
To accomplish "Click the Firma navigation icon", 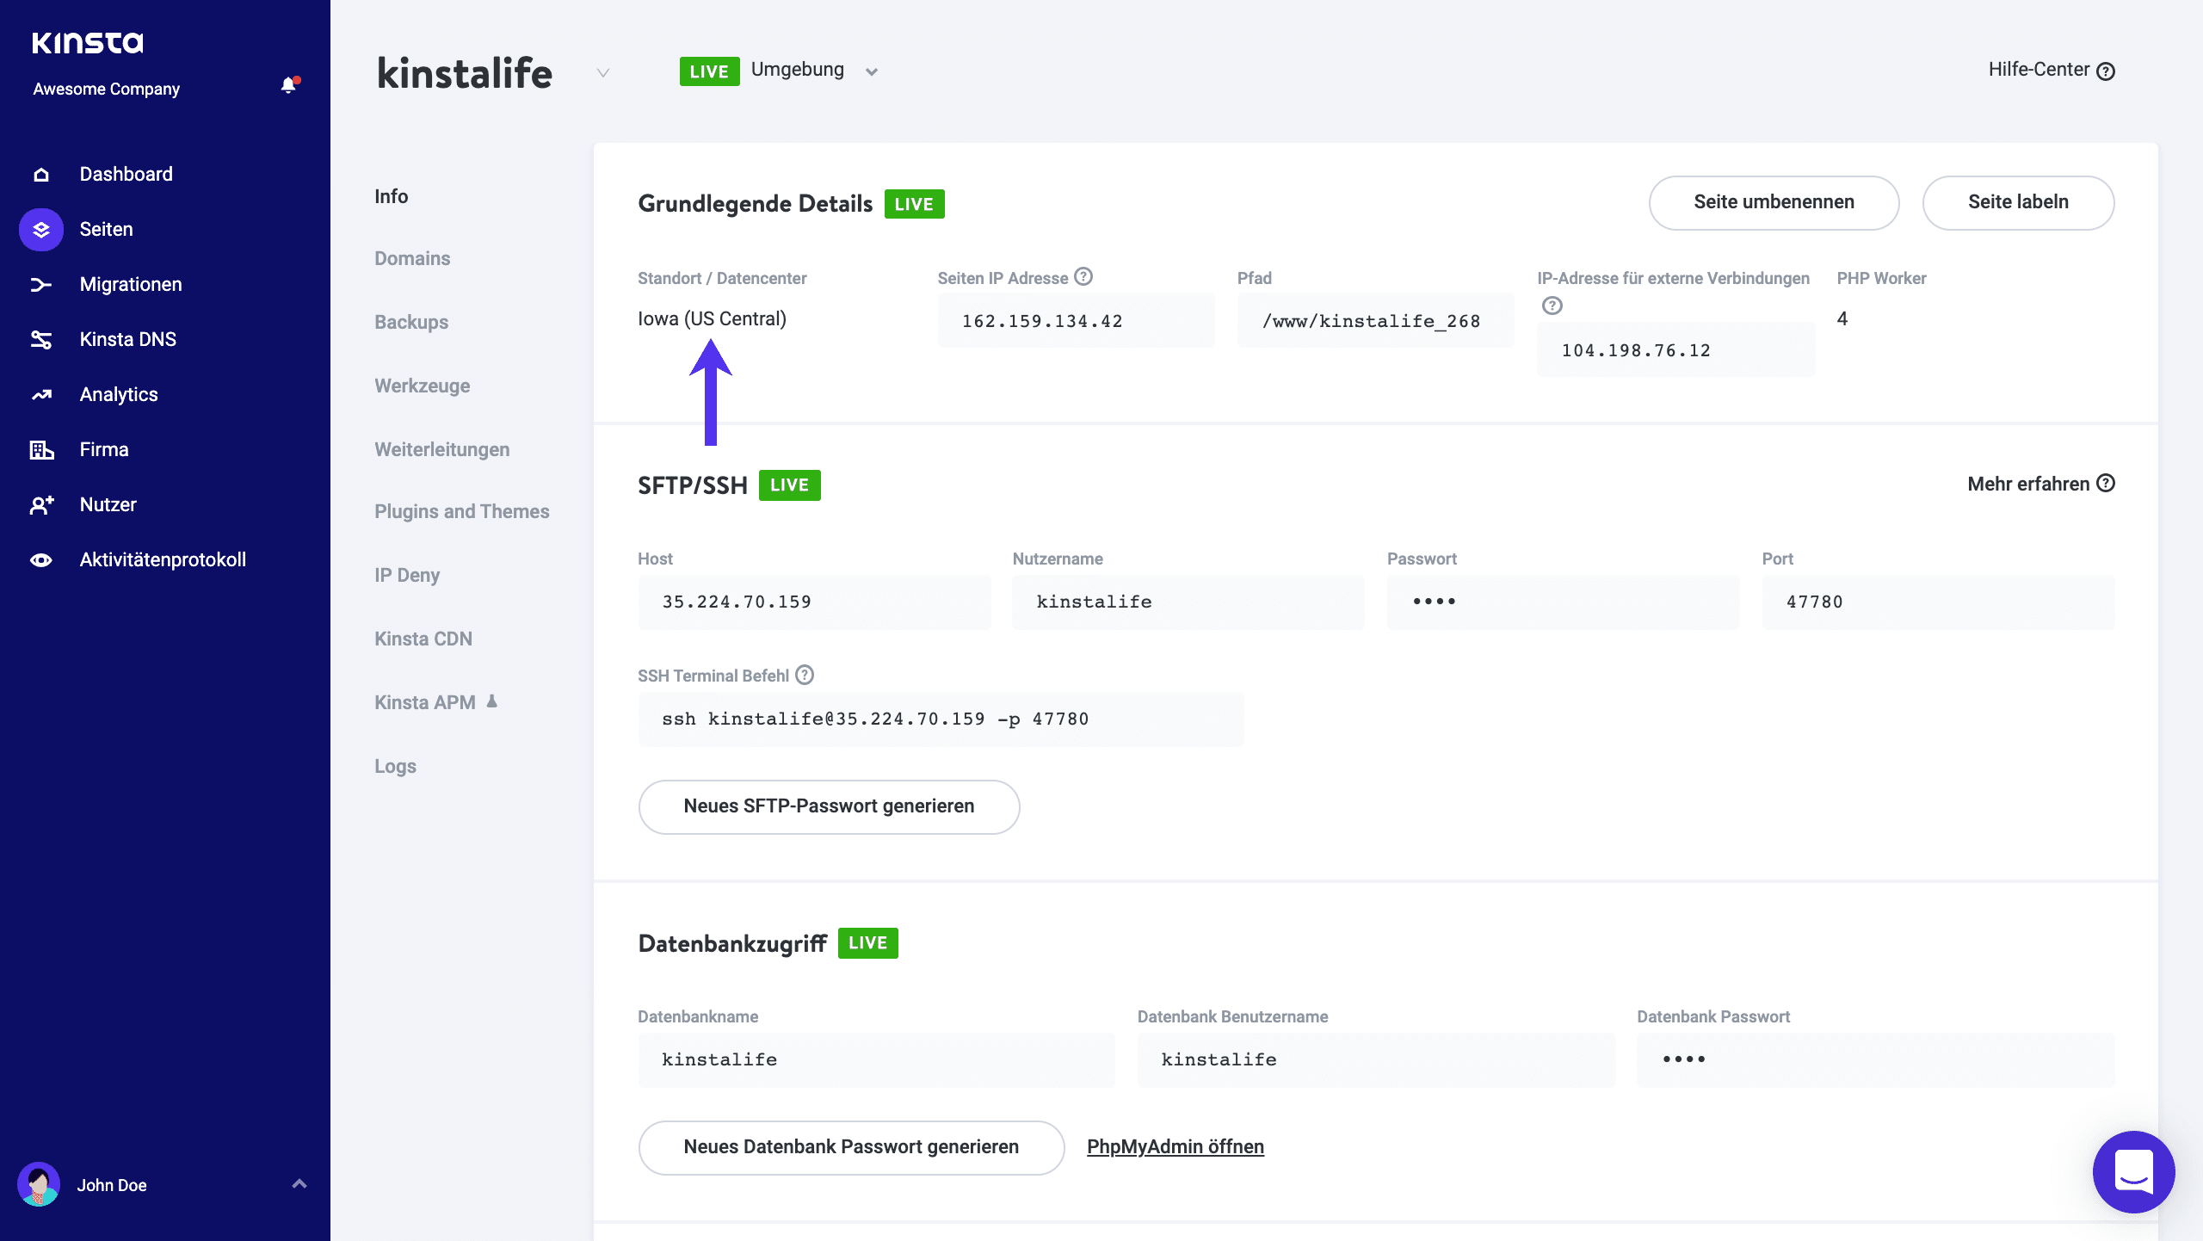I will point(40,449).
